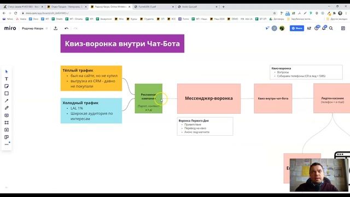Image resolution: width=350 pixels, height=197 pixels.
Task: Open the Студенты bookmark folder
Action: pos(147,19)
